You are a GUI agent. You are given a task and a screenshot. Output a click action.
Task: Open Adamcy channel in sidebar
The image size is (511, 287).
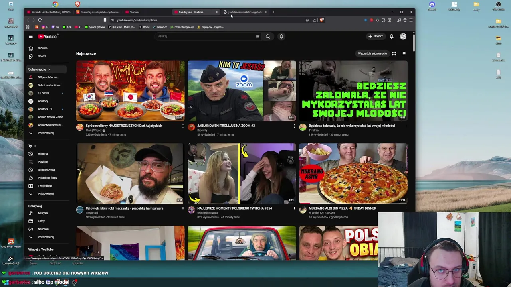pos(46,101)
